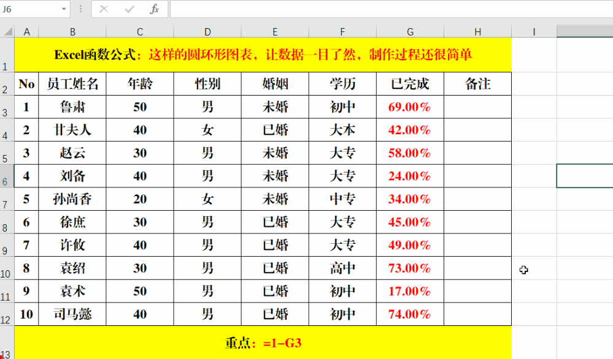Select column H header
613x359 pixels.
tap(478, 32)
